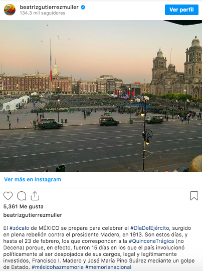Screen dimensions: 203x271
Task: Click the cathedral in the photo
Action: pyautogui.click(x=176, y=69)
